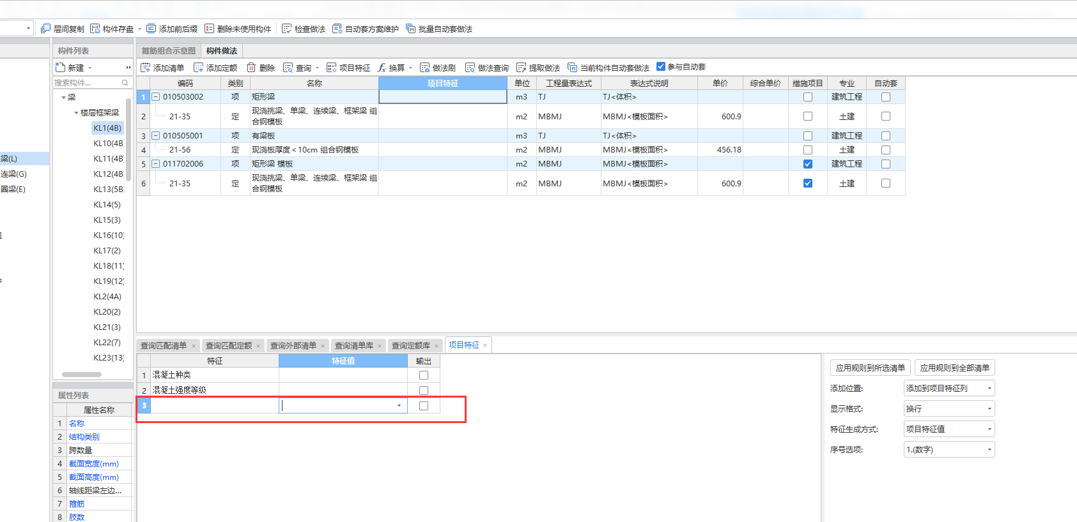Check 输出 box for 混凝土种类
Image resolution: width=1077 pixels, height=522 pixels.
coord(424,375)
